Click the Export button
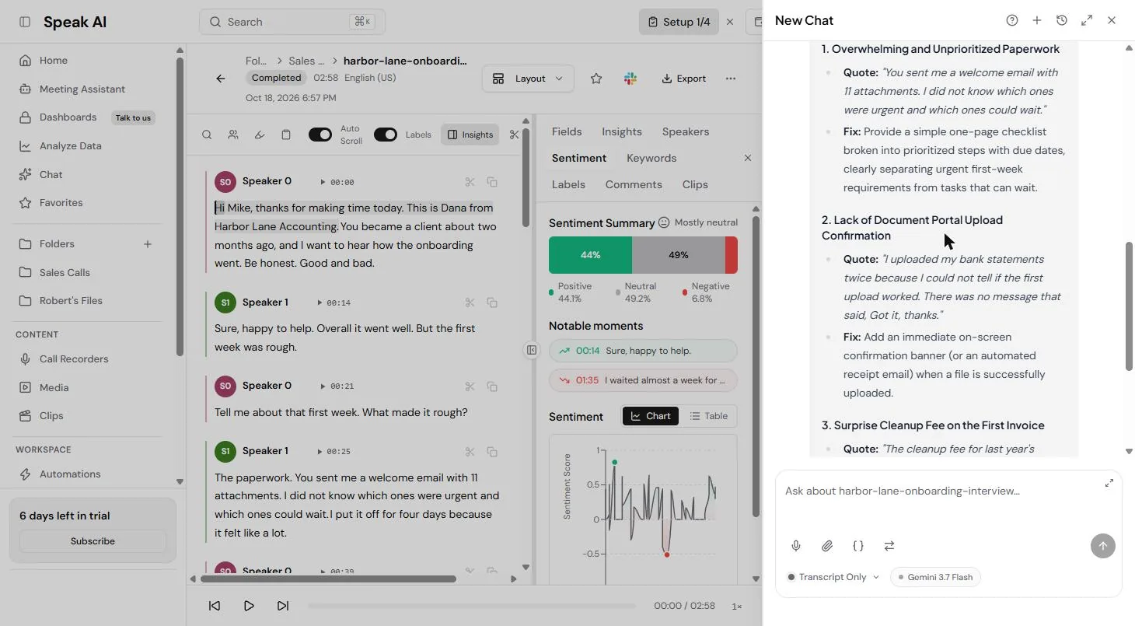Image resolution: width=1135 pixels, height=626 pixels. click(684, 79)
